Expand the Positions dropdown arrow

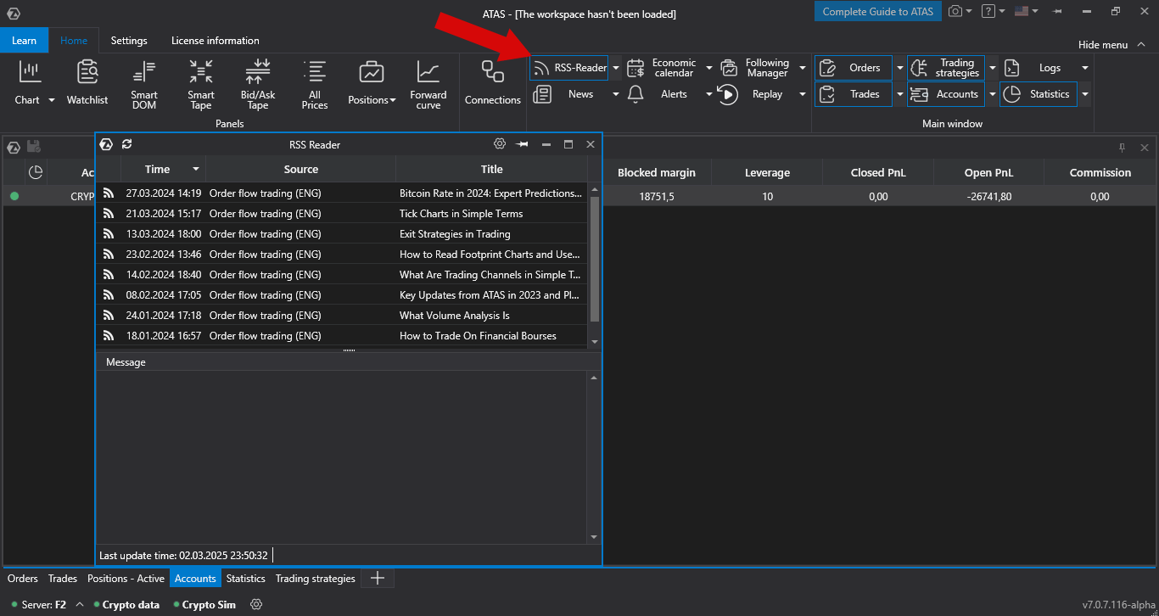click(393, 100)
